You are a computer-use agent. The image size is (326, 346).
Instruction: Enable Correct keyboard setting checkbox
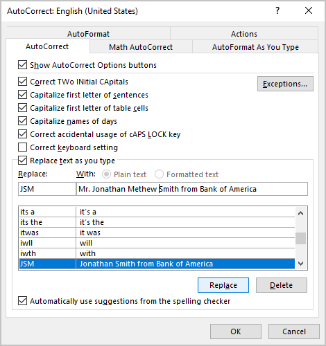(x=22, y=147)
